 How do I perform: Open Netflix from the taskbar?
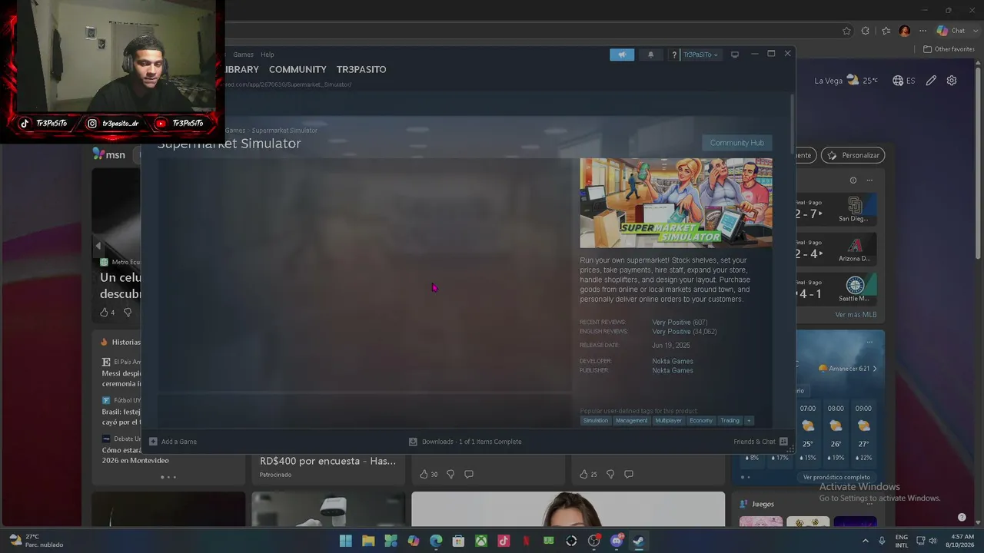526,541
